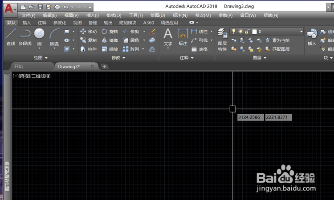Viewport: 334px width, 200px height.
Task: Open the quick access toolbar customize dropdown
Action: point(90,7)
